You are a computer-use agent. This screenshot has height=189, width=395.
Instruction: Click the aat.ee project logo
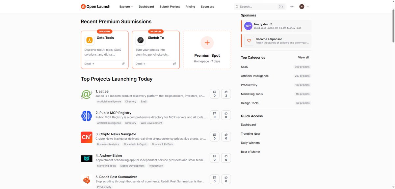87,94
